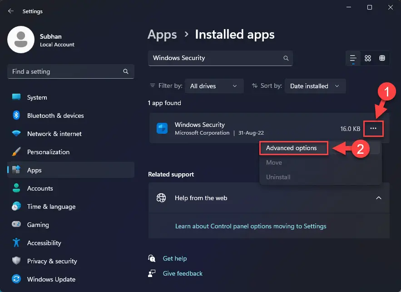401x292 pixels.
Task: Click the Help from the web globe icon
Action: (161, 198)
